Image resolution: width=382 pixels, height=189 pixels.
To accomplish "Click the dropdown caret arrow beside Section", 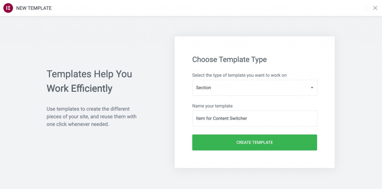I will point(312,88).
